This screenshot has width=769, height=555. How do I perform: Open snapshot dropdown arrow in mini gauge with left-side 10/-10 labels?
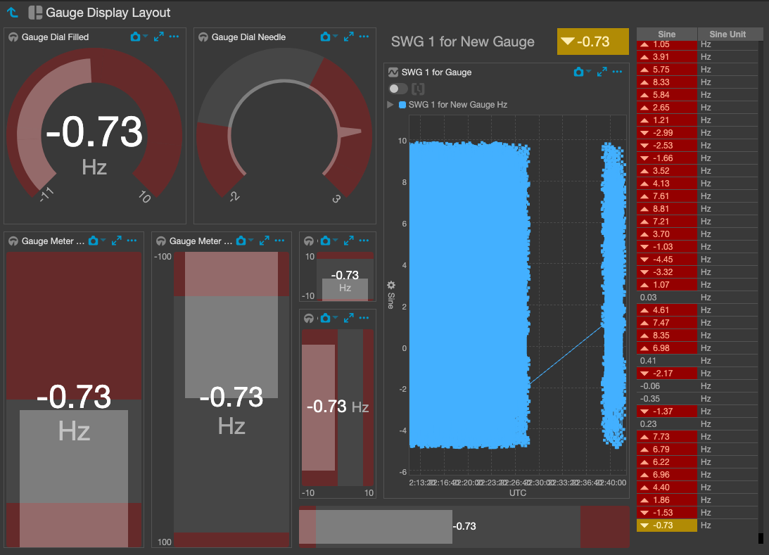coord(336,241)
